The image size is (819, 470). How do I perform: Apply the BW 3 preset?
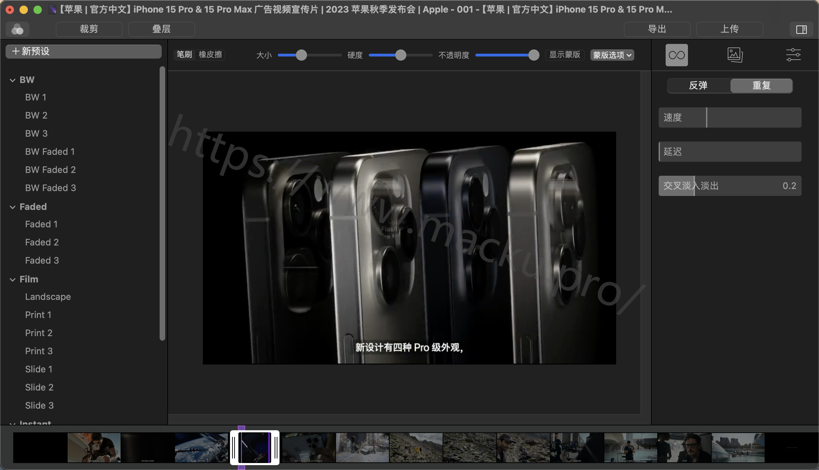tap(36, 134)
